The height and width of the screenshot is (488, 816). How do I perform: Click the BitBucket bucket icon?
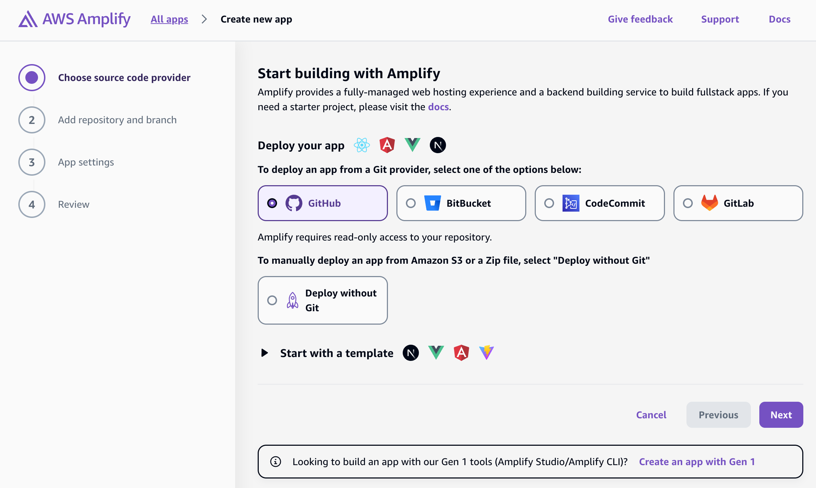[x=432, y=203]
